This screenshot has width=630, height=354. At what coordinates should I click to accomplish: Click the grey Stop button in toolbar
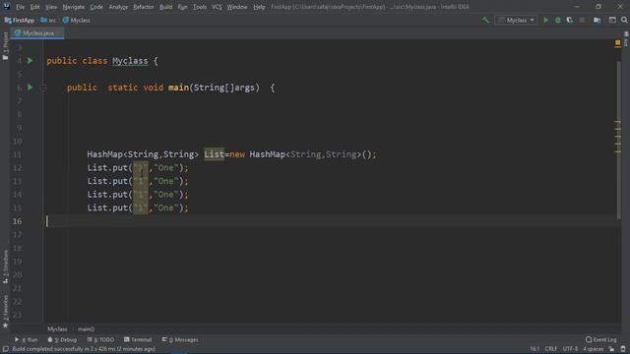(x=582, y=20)
